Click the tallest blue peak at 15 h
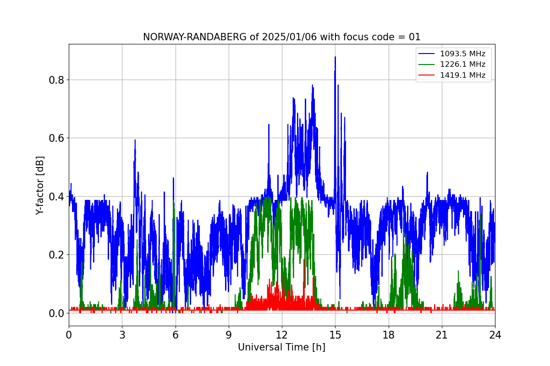550x366 pixels. coord(335,58)
